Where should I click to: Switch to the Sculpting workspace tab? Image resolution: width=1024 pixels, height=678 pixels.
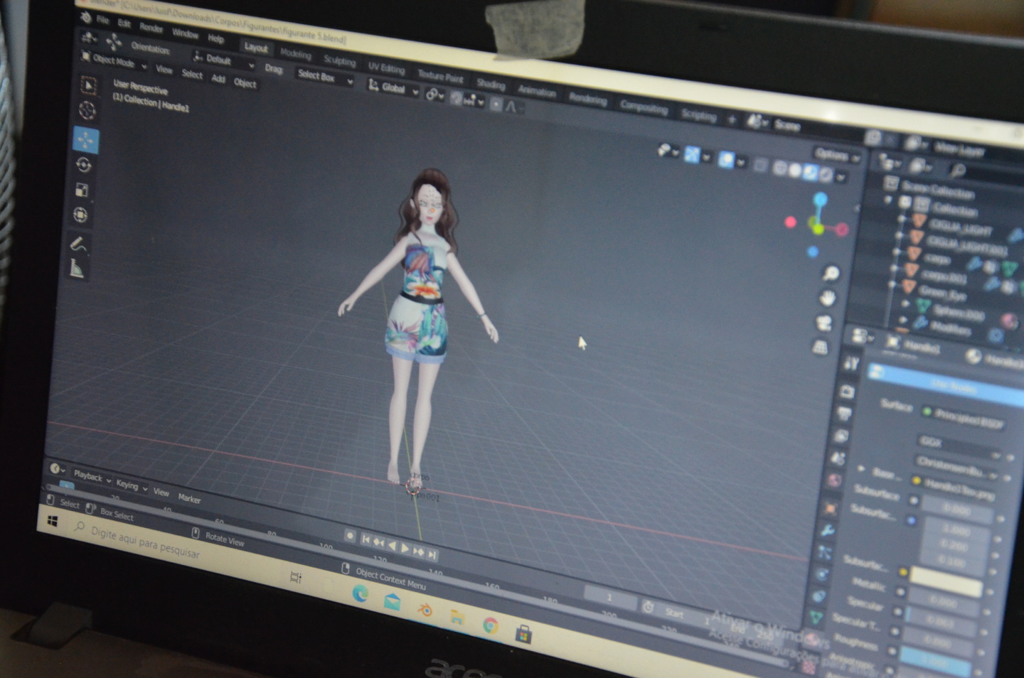[x=339, y=60]
